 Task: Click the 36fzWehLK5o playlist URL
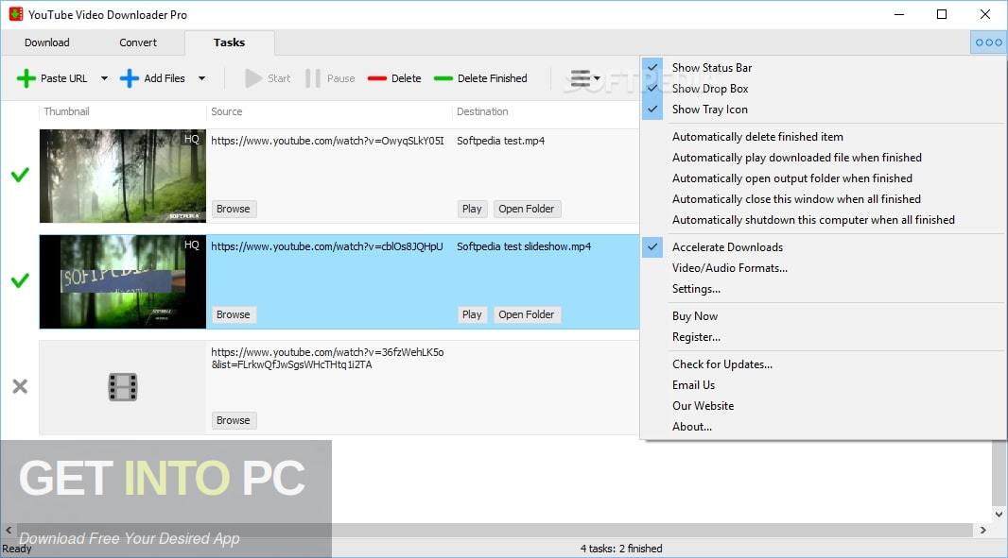327,358
